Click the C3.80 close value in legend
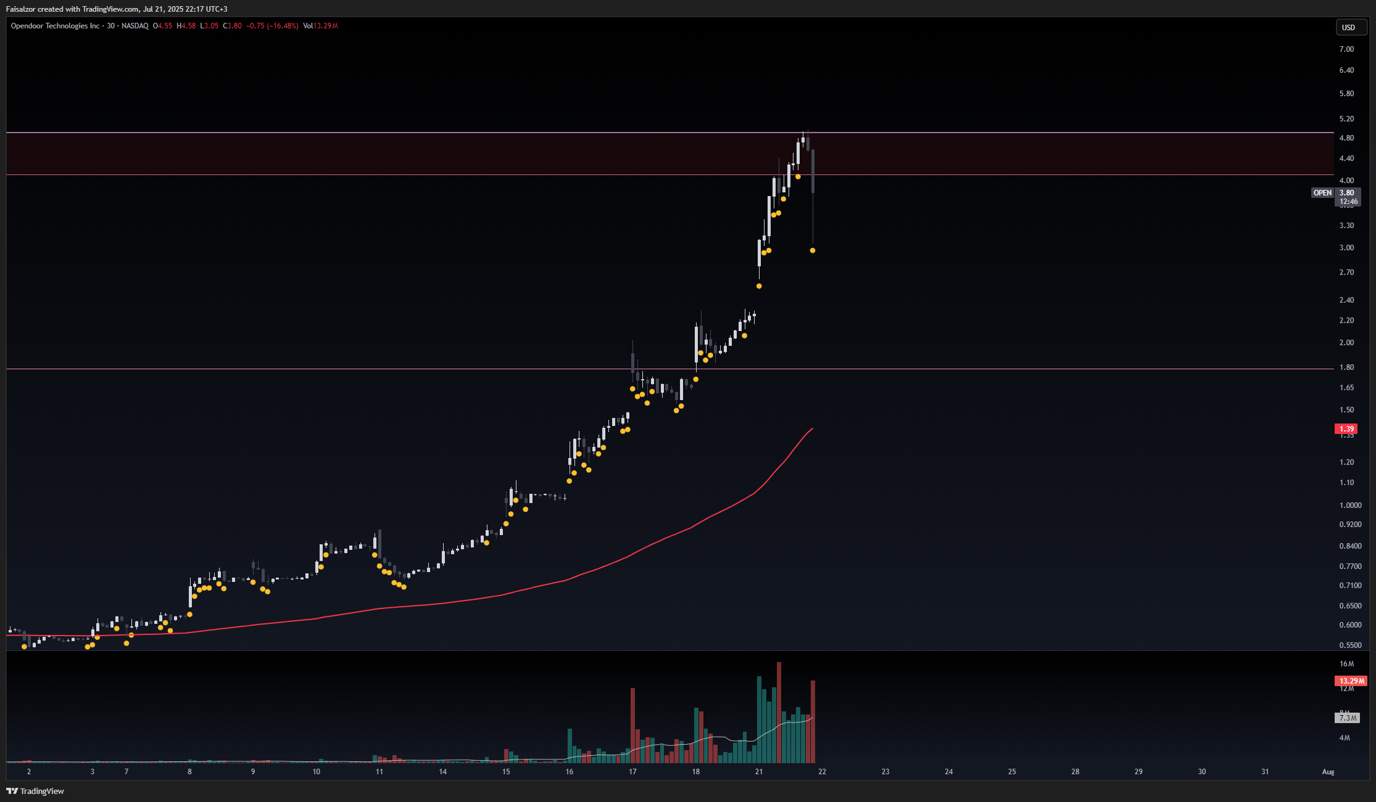Screen dimensions: 1376x802 233,26
